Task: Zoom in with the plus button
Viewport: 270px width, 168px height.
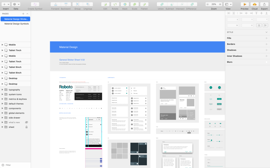Action: click(220, 4)
